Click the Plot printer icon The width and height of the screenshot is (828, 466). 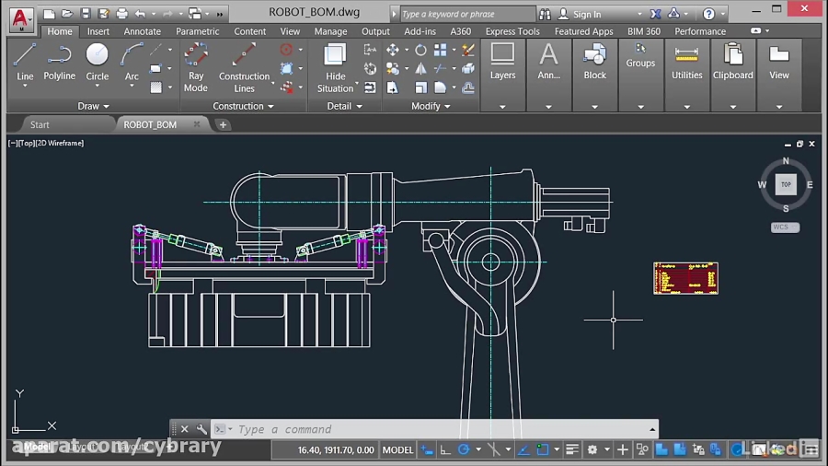pos(121,14)
